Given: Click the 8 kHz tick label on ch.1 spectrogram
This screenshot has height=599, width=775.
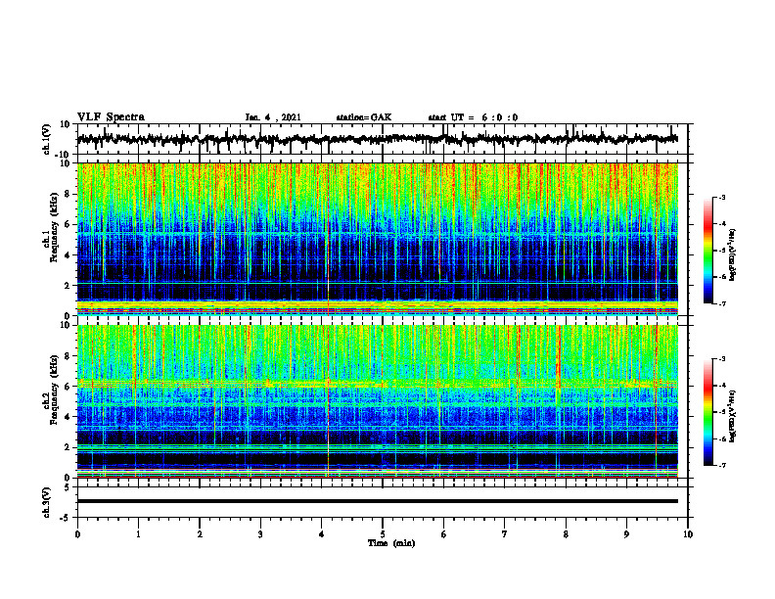Looking at the screenshot, I should (x=68, y=194).
